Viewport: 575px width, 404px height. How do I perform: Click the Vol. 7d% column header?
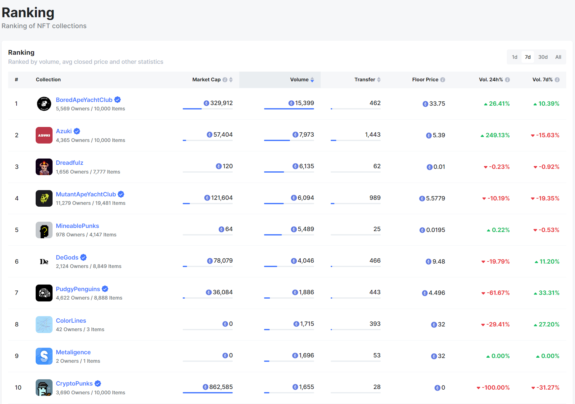(x=542, y=80)
